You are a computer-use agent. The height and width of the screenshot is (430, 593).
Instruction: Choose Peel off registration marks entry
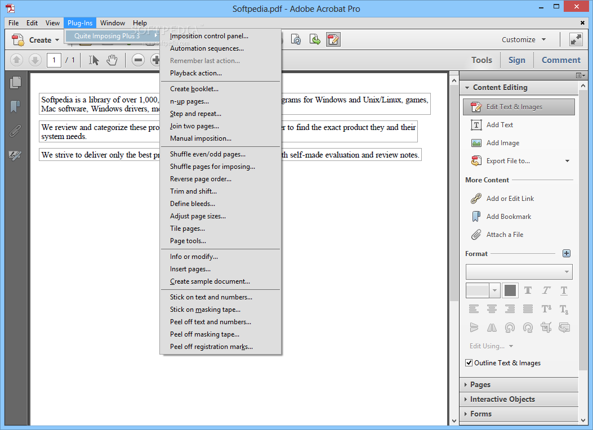click(220, 347)
